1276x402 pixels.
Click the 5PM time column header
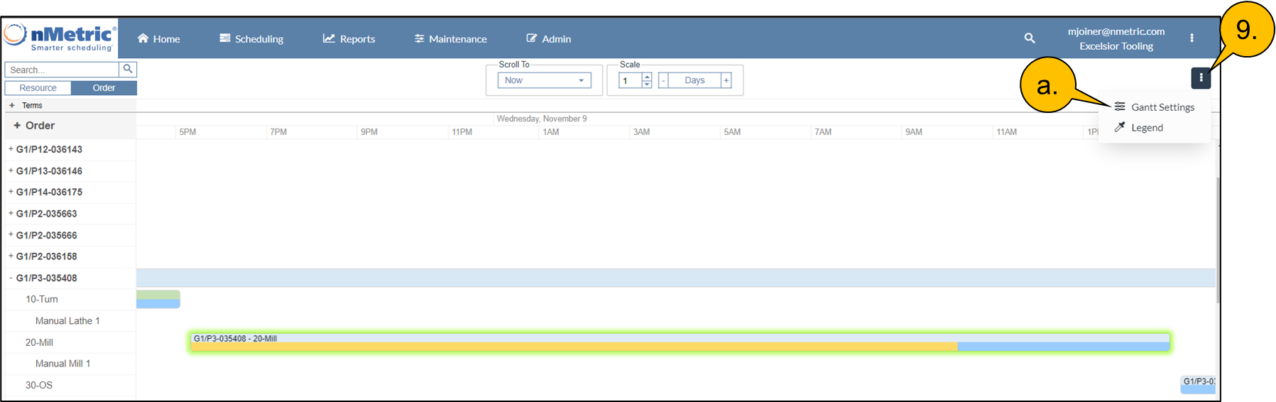(187, 132)
